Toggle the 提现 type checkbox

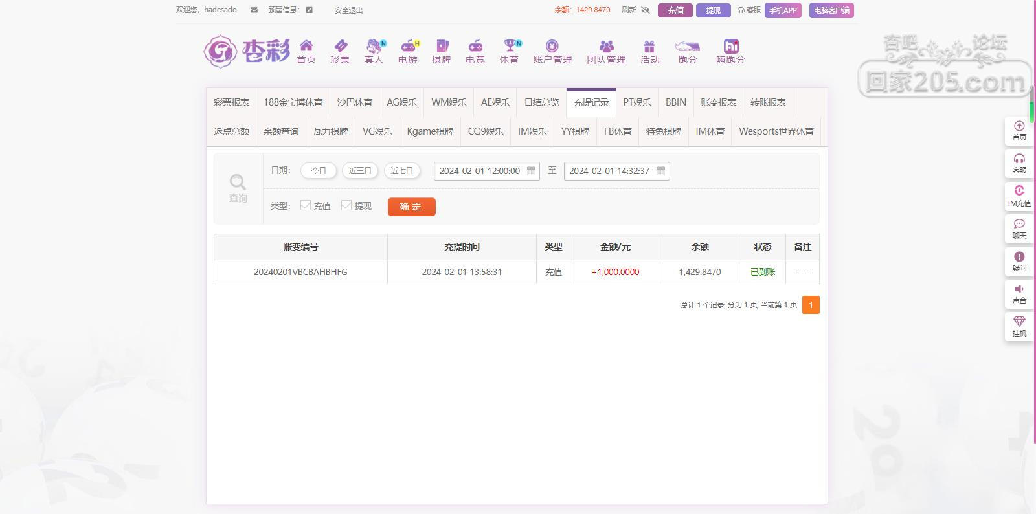click(x=346, y=205)
